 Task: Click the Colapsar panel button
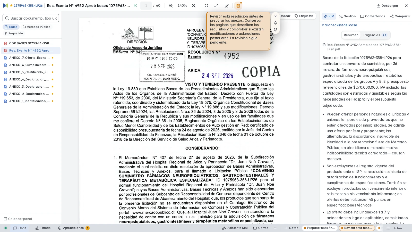click(18, 219)
